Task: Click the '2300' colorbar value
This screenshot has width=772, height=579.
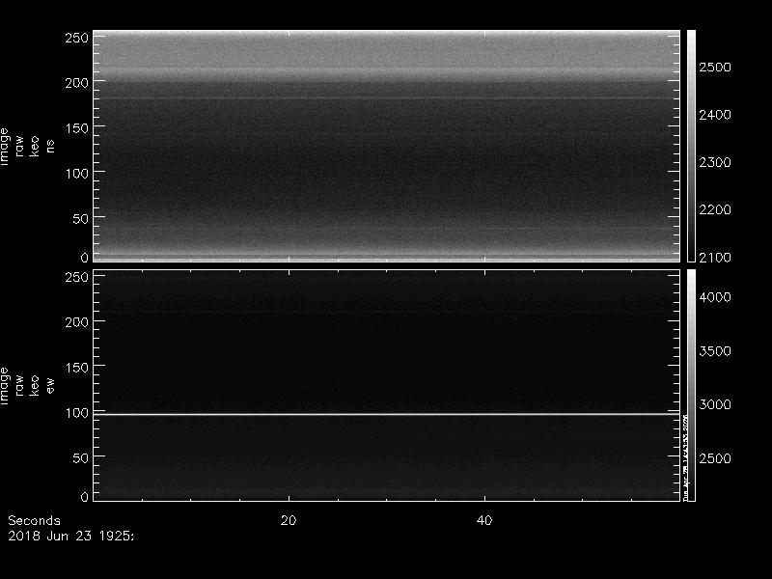Action: click(x=715, y=162)
